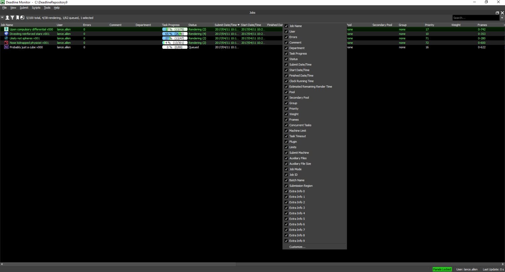Select job "Upon compulsory differential v000"

click(31, 29)
